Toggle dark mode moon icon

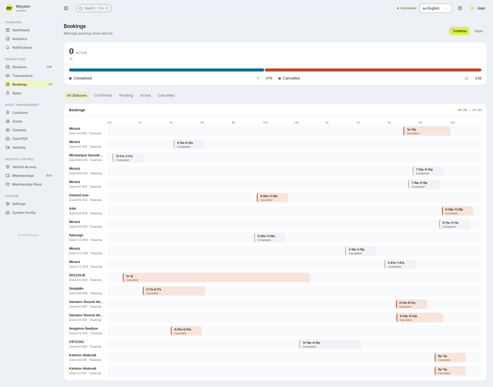click(x=460, y=8)
